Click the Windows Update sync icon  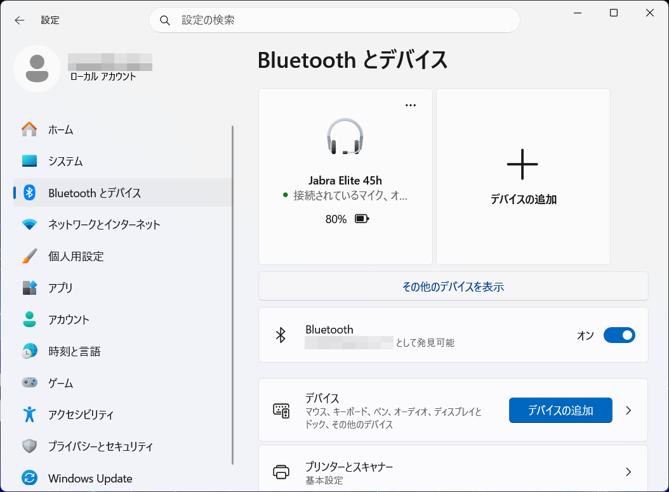[x=29, y=478]
